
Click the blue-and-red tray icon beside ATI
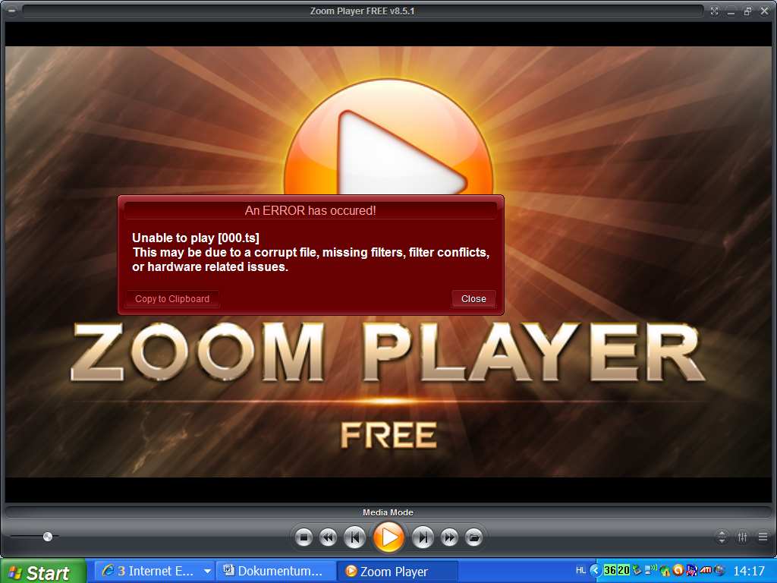692,570
